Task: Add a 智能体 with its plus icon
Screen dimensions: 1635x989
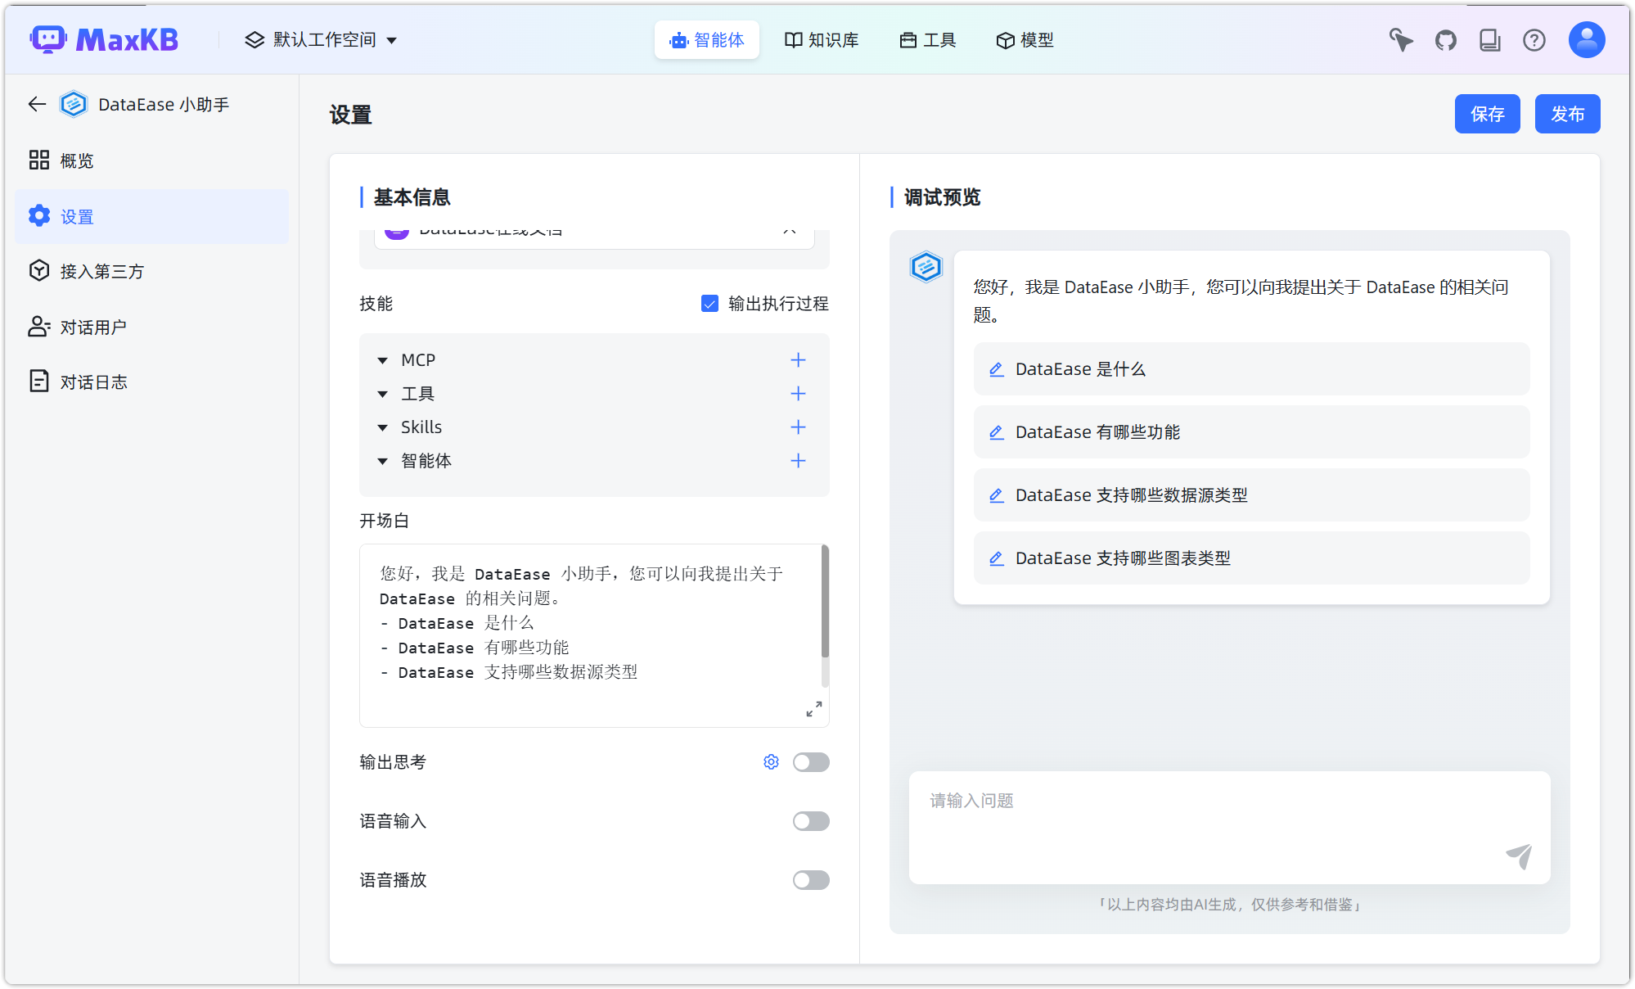Action: tap(798, 461)
